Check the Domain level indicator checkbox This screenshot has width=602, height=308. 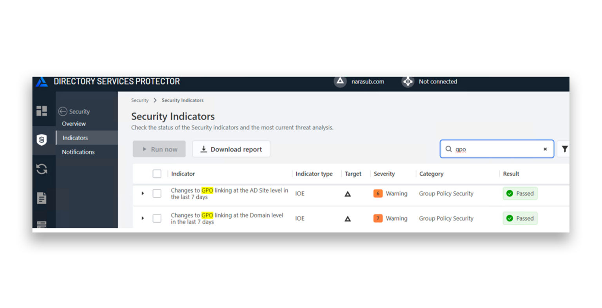tap(157, 218)
